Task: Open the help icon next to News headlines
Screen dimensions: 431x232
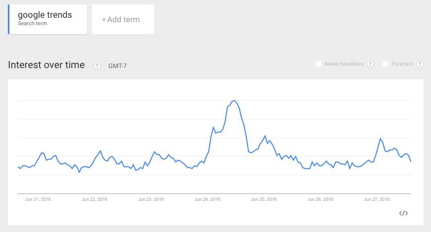Action: coord(371,64)
